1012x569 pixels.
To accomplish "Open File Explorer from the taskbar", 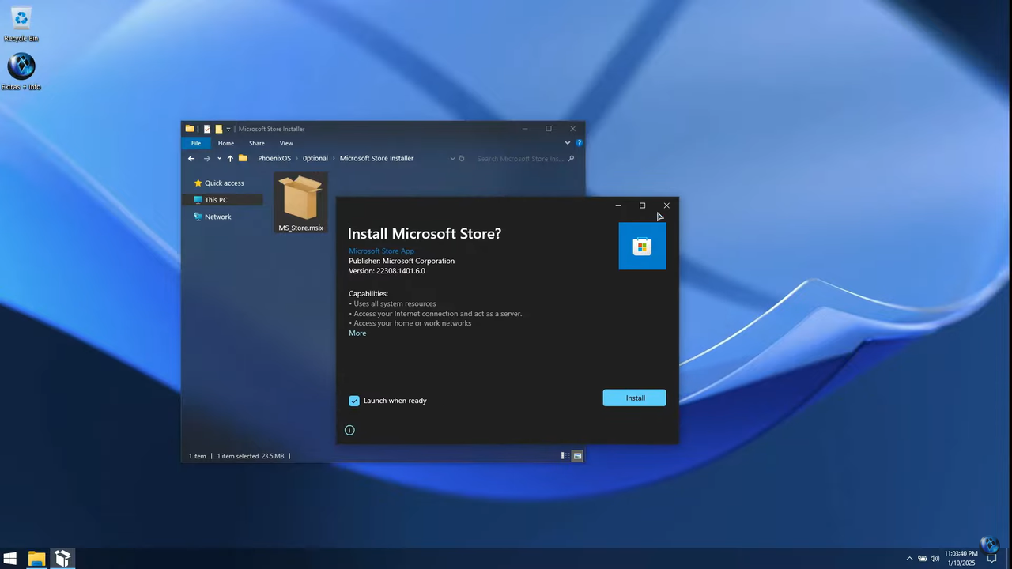I will tap(36, 559).
